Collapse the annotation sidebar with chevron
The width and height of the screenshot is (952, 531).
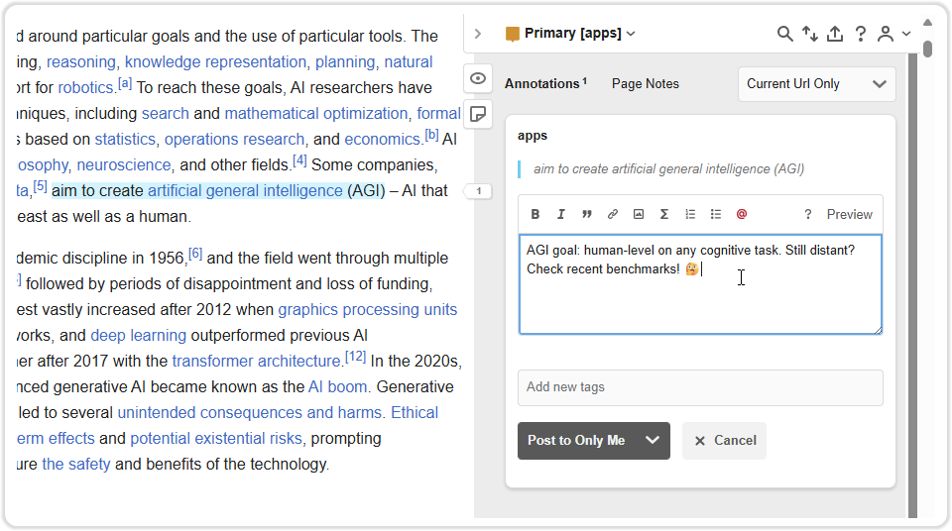[478, 34]
